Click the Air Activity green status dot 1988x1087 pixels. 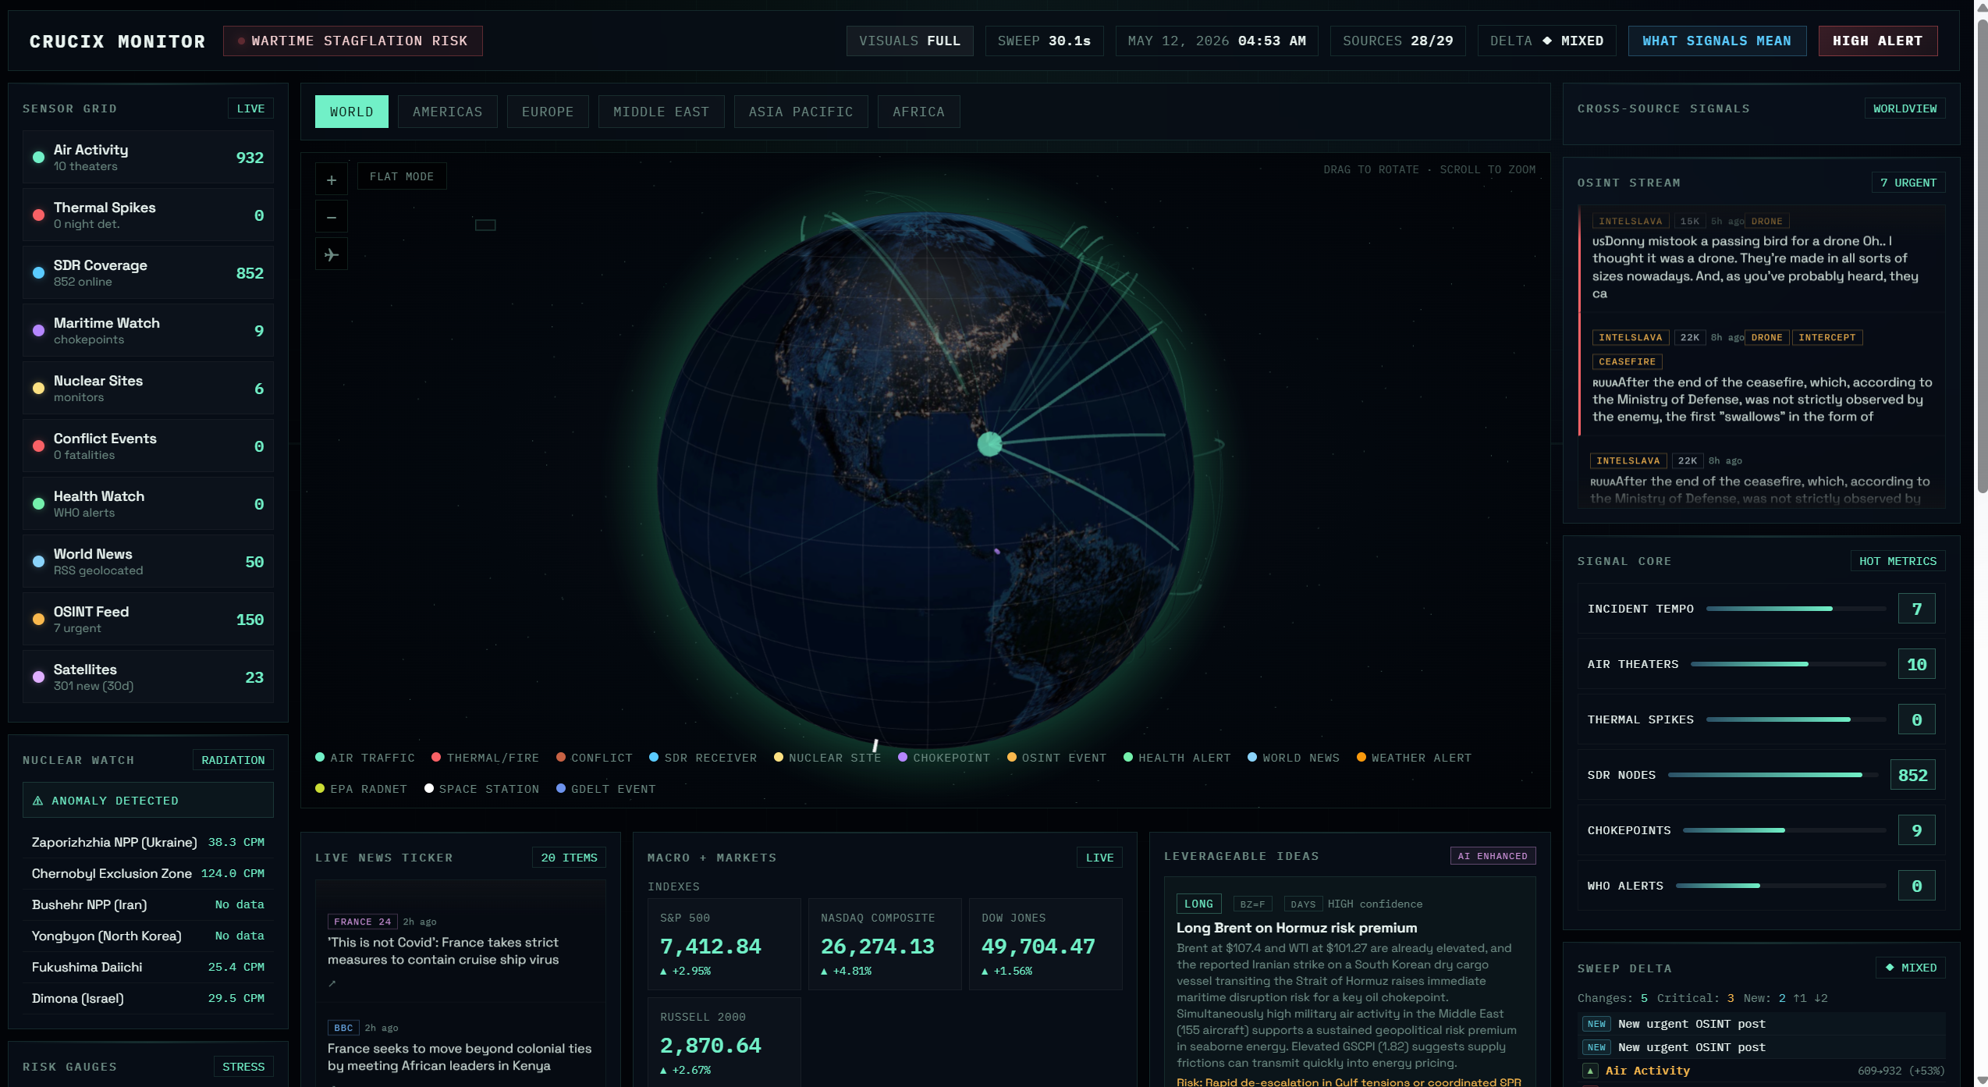pyautogui.click(x=38, y=158)
